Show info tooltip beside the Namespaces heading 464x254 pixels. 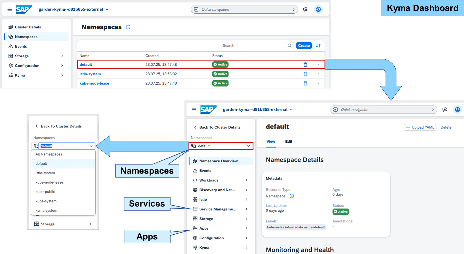pos(128,27)
